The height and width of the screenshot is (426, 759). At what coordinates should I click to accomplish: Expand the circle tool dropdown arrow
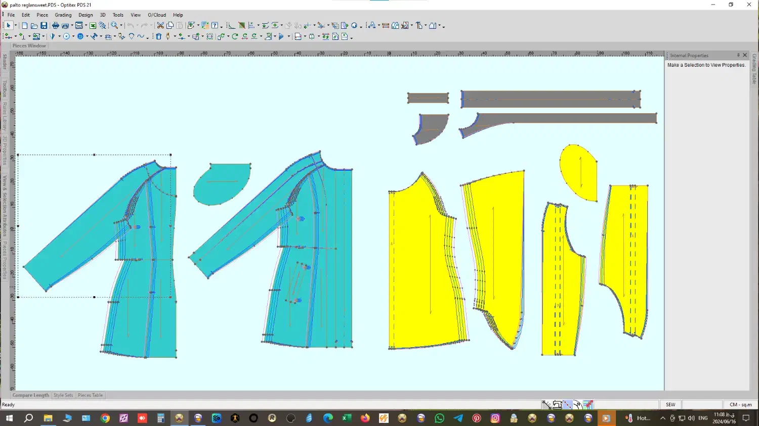(x=73, y=37)
